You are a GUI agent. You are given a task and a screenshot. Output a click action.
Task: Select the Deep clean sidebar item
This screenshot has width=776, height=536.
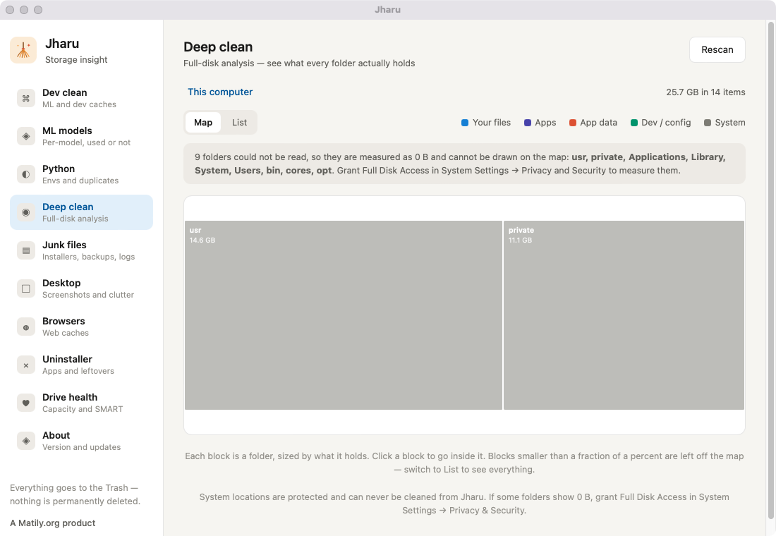(81, 212)
